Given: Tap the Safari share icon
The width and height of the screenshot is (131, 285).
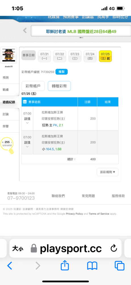Looking at the screenshot, I should pyautogui.click(x=65, y=265).
